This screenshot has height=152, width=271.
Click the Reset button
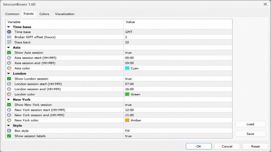(x=255, y=146)
